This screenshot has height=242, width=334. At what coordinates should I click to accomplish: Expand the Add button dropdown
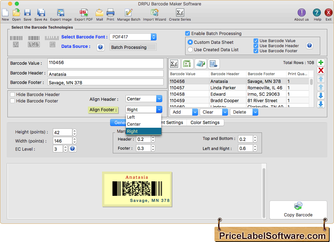[x=195, y=112]
